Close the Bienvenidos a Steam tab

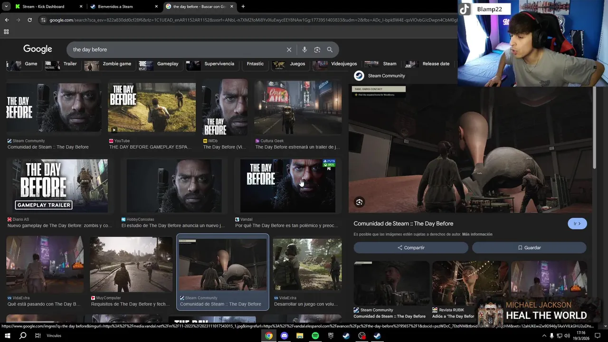coord(156,7)
